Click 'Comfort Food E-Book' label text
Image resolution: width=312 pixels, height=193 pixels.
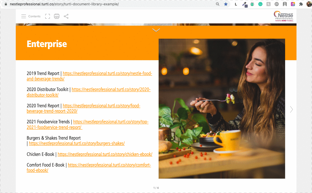46,165
